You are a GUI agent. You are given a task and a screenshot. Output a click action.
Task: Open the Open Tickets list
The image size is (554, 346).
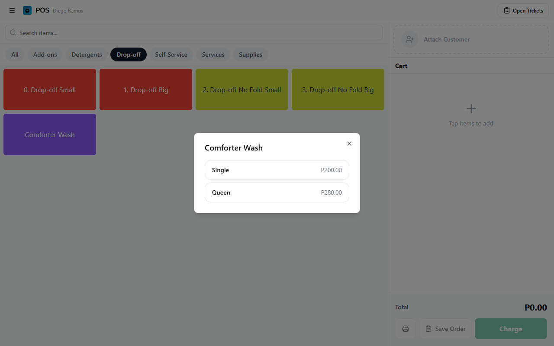pyautogui.click(x=523, y=10)
